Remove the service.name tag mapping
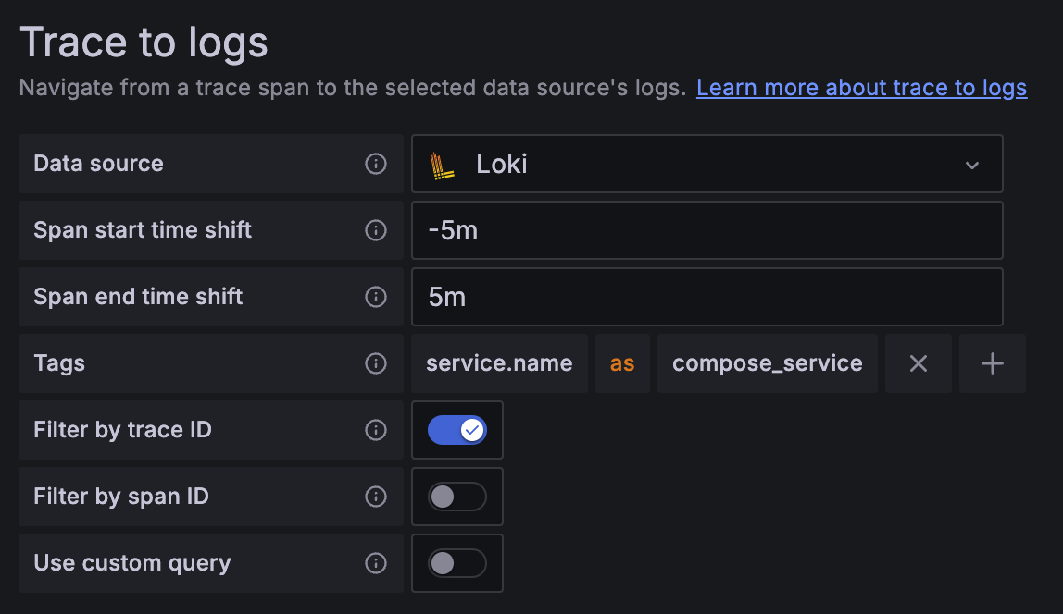This screenshot has width=1063, height=614. [x=918, y=363]
